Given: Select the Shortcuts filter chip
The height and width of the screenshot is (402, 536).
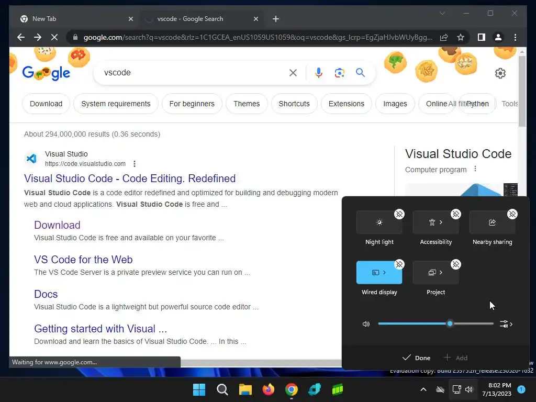Looking at the screenshot, I should 294,104.
